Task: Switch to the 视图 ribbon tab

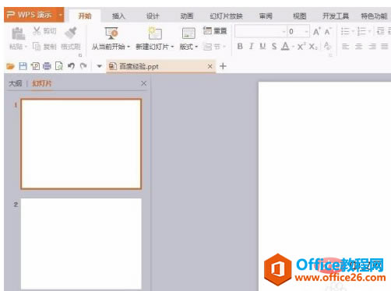Action: (x=300, y=16)
